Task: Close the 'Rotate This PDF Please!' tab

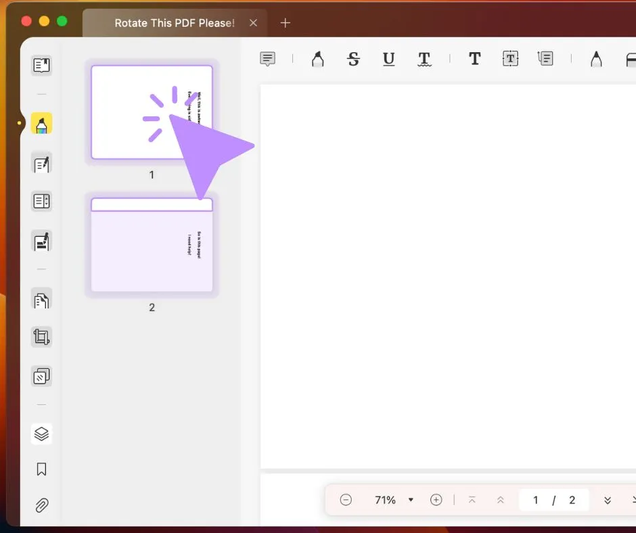Action: [x=254, y=23]
